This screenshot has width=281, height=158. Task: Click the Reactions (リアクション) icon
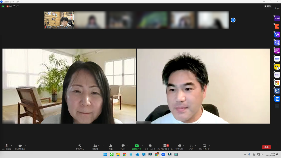(179, 147)
